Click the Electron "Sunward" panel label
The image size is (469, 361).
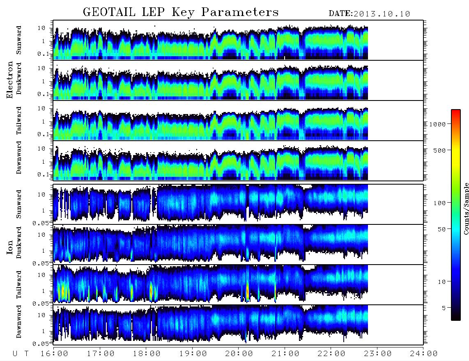tap(19, 40)
